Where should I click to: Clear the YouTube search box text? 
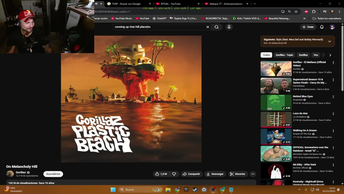[208, 27]
